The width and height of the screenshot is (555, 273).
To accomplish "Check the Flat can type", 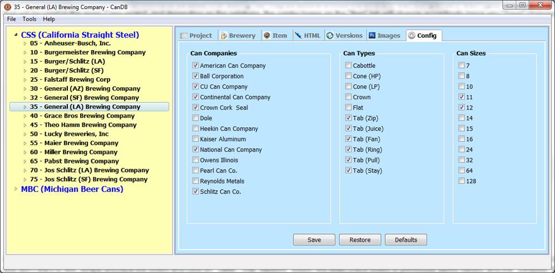I will click(x=348, y=107).
